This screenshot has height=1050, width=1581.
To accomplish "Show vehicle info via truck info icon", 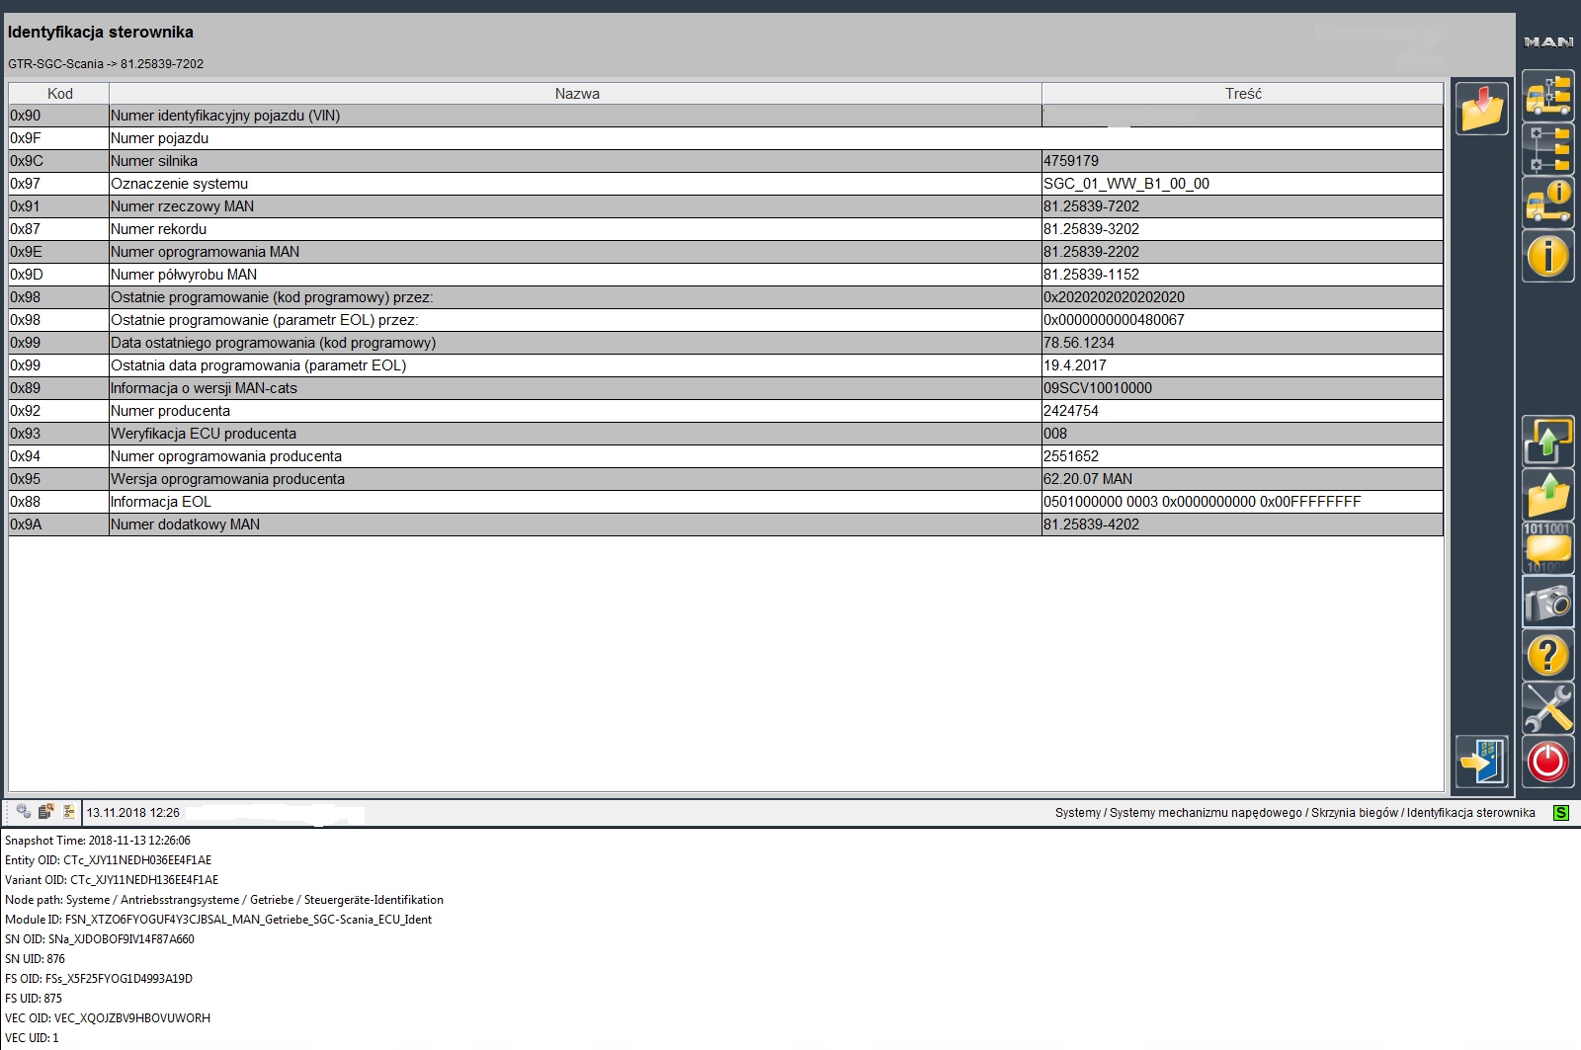I will click(x=1547, y=202).
